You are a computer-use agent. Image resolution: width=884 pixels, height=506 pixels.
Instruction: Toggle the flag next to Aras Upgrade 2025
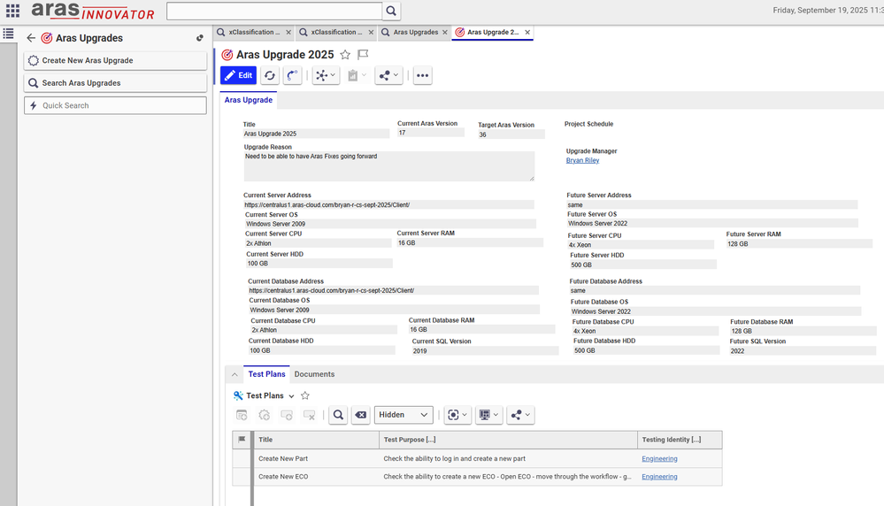click(363, 55)
